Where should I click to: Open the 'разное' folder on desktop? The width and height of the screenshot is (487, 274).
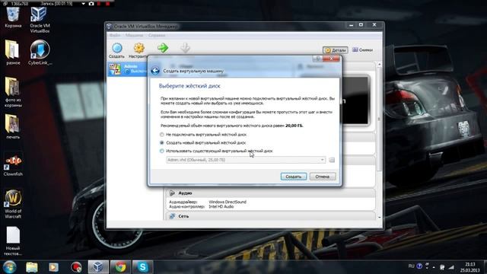click(x=13, y=53)
